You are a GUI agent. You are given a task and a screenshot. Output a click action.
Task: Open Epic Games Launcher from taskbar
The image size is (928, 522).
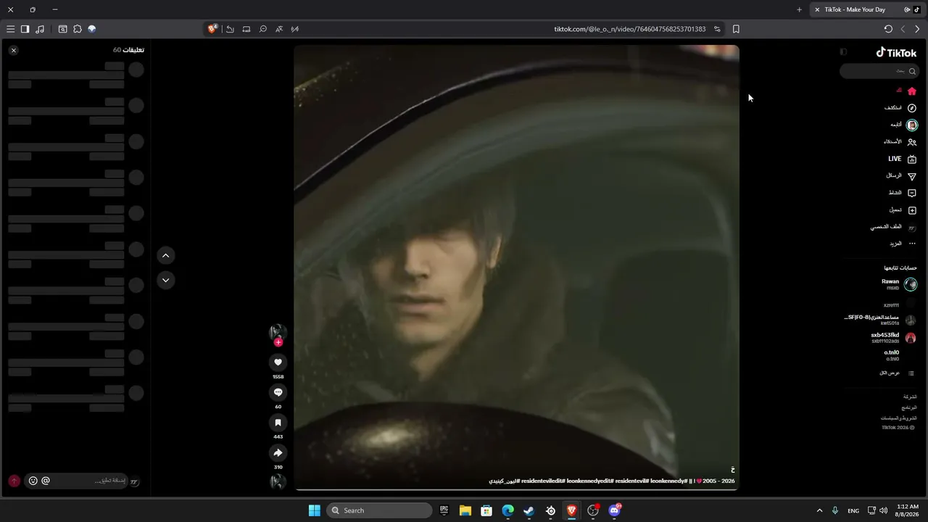click(444, 510)
